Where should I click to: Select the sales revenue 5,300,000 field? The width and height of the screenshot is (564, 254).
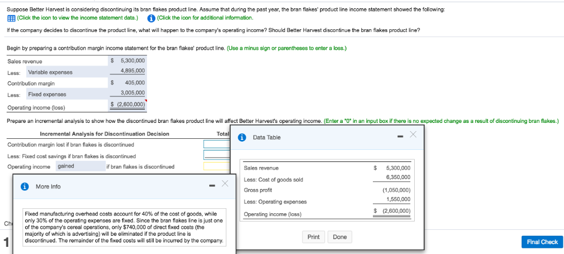(x=128, y=61)
